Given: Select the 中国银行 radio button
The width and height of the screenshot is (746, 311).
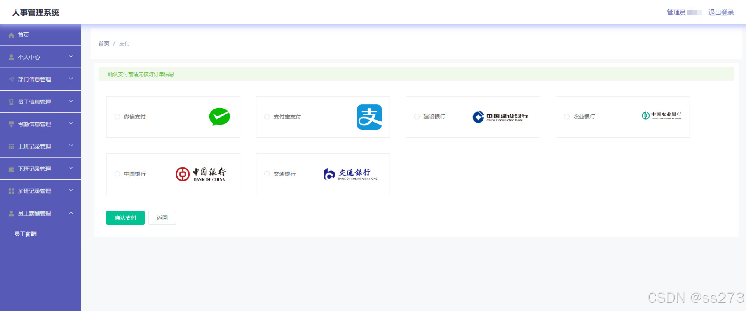Looking at the screenshot, I should tap(117, 174).
